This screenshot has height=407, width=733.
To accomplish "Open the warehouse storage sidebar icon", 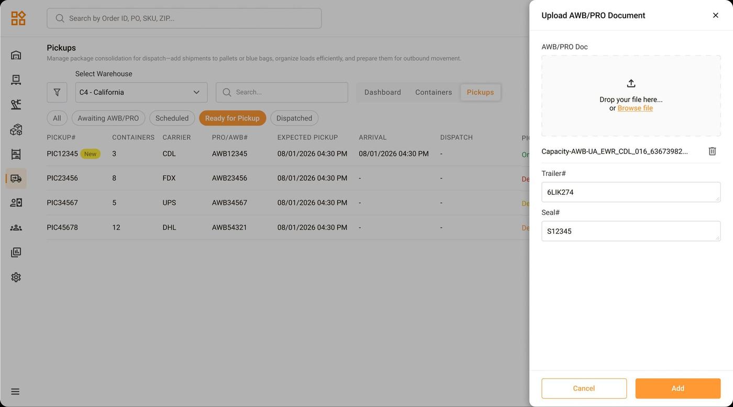I will 16,154.
